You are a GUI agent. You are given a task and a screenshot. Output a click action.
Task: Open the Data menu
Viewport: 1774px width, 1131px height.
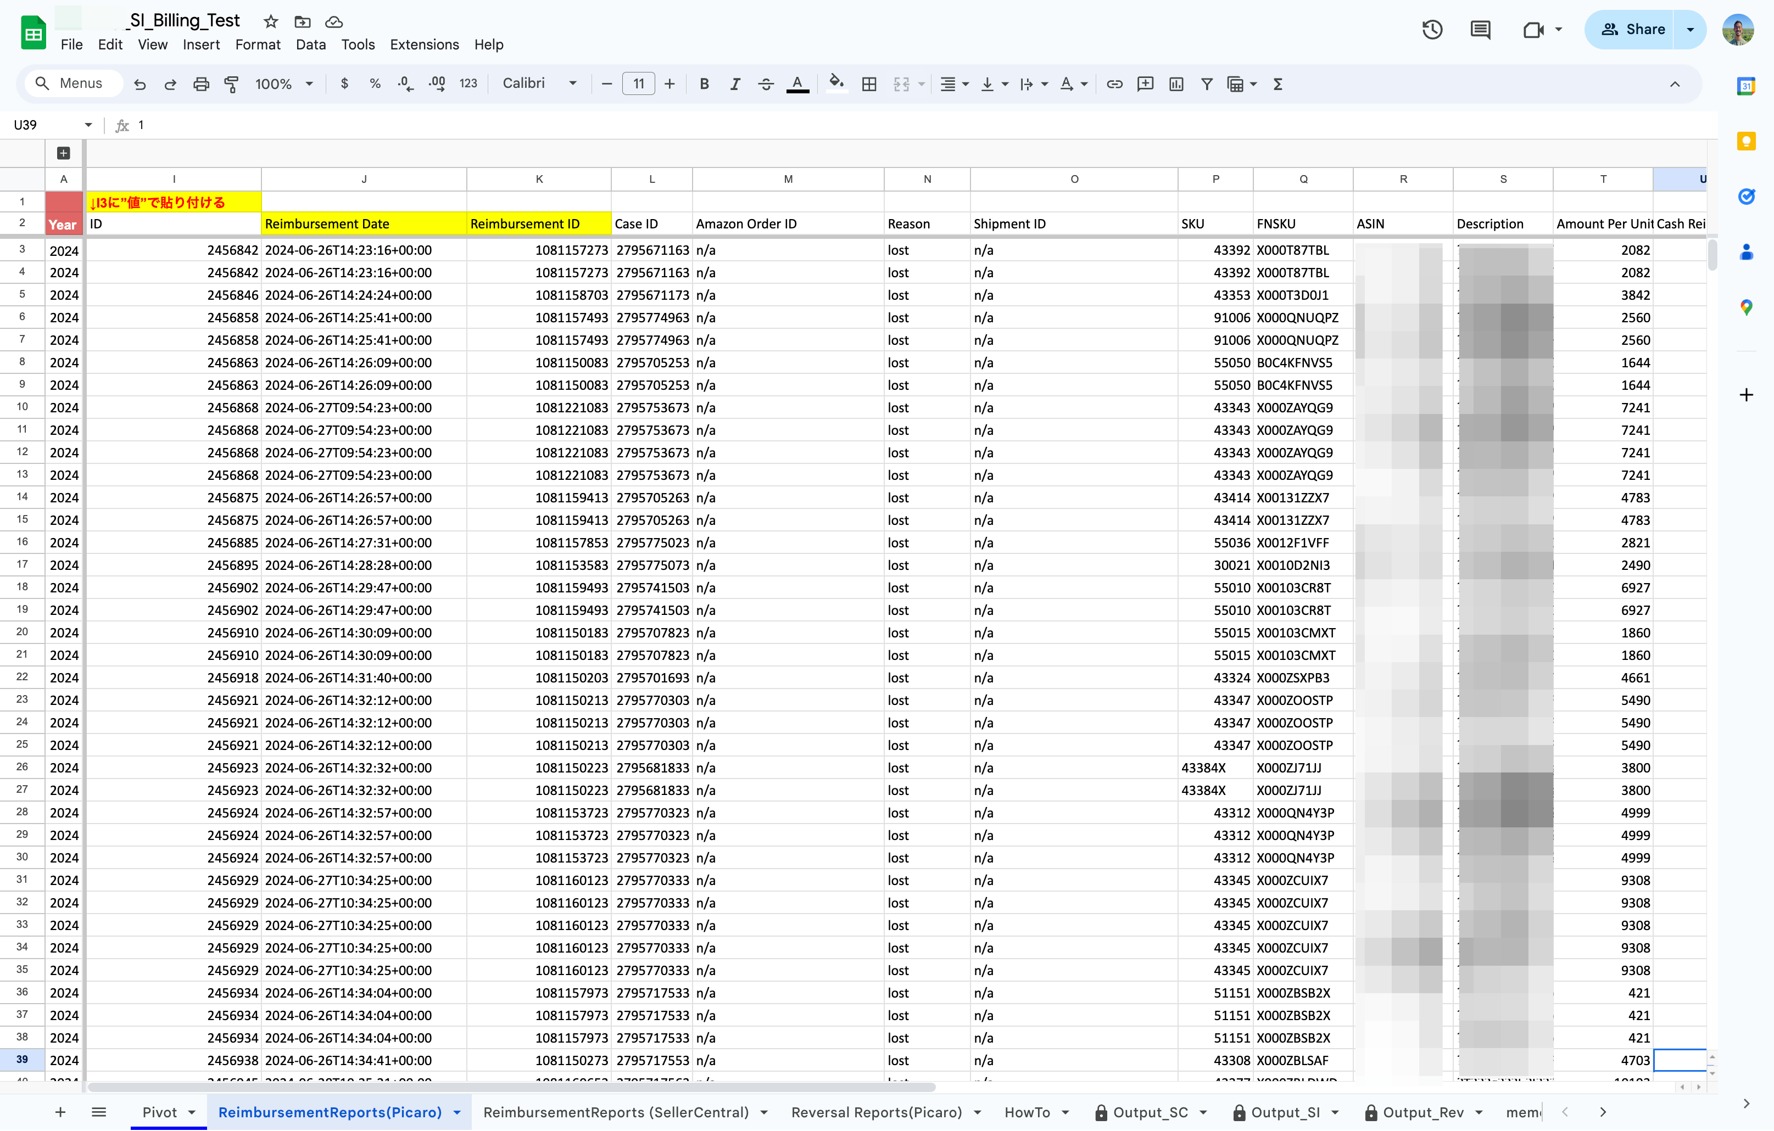310,44
